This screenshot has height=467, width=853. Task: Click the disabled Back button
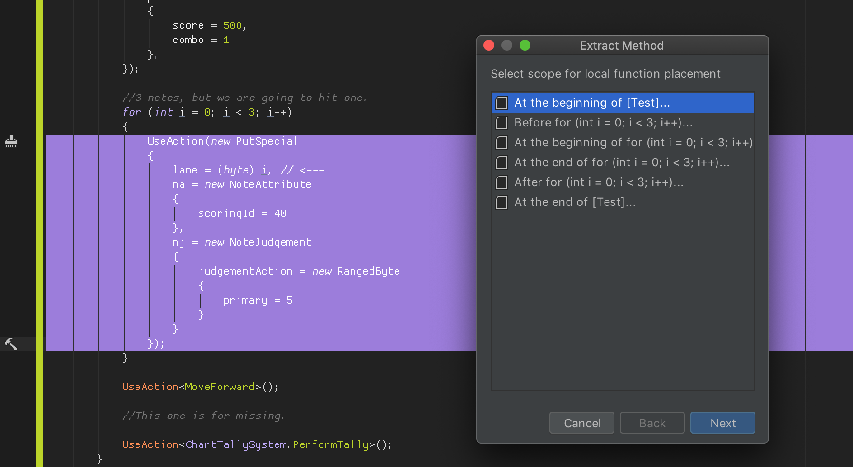(652, 423)
